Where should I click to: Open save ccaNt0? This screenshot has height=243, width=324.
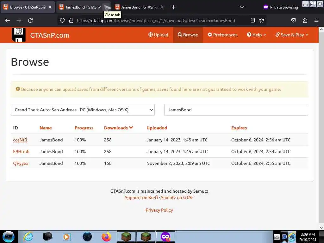20,140
